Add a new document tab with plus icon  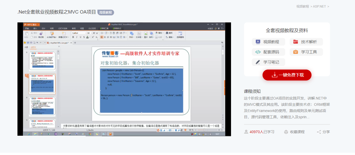(x=75, y=43)
